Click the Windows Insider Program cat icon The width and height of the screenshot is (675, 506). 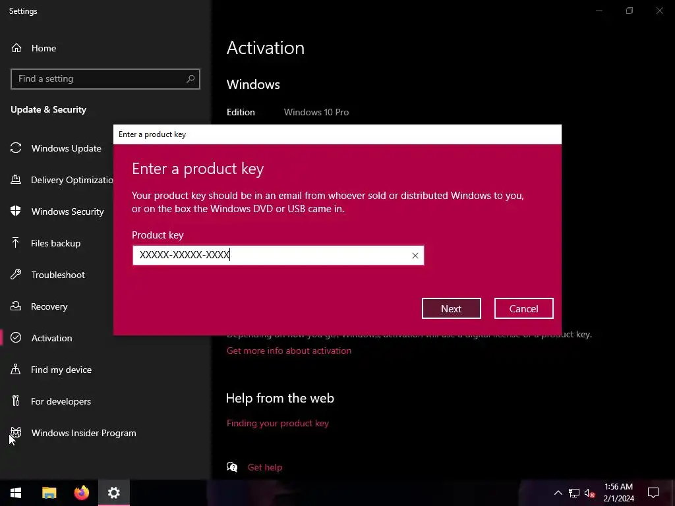[x=16, y=432]
